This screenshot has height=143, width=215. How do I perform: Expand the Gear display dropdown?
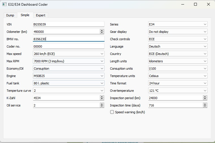pos(178,32)
